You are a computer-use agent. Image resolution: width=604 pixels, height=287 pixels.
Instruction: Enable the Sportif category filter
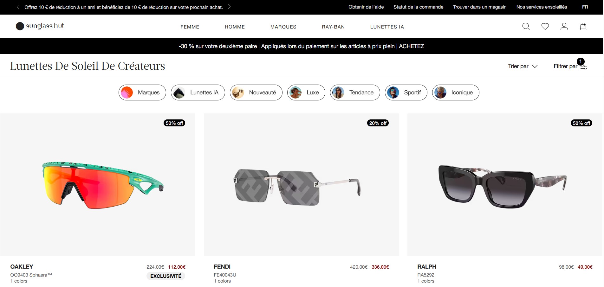[x=406, y=92]
